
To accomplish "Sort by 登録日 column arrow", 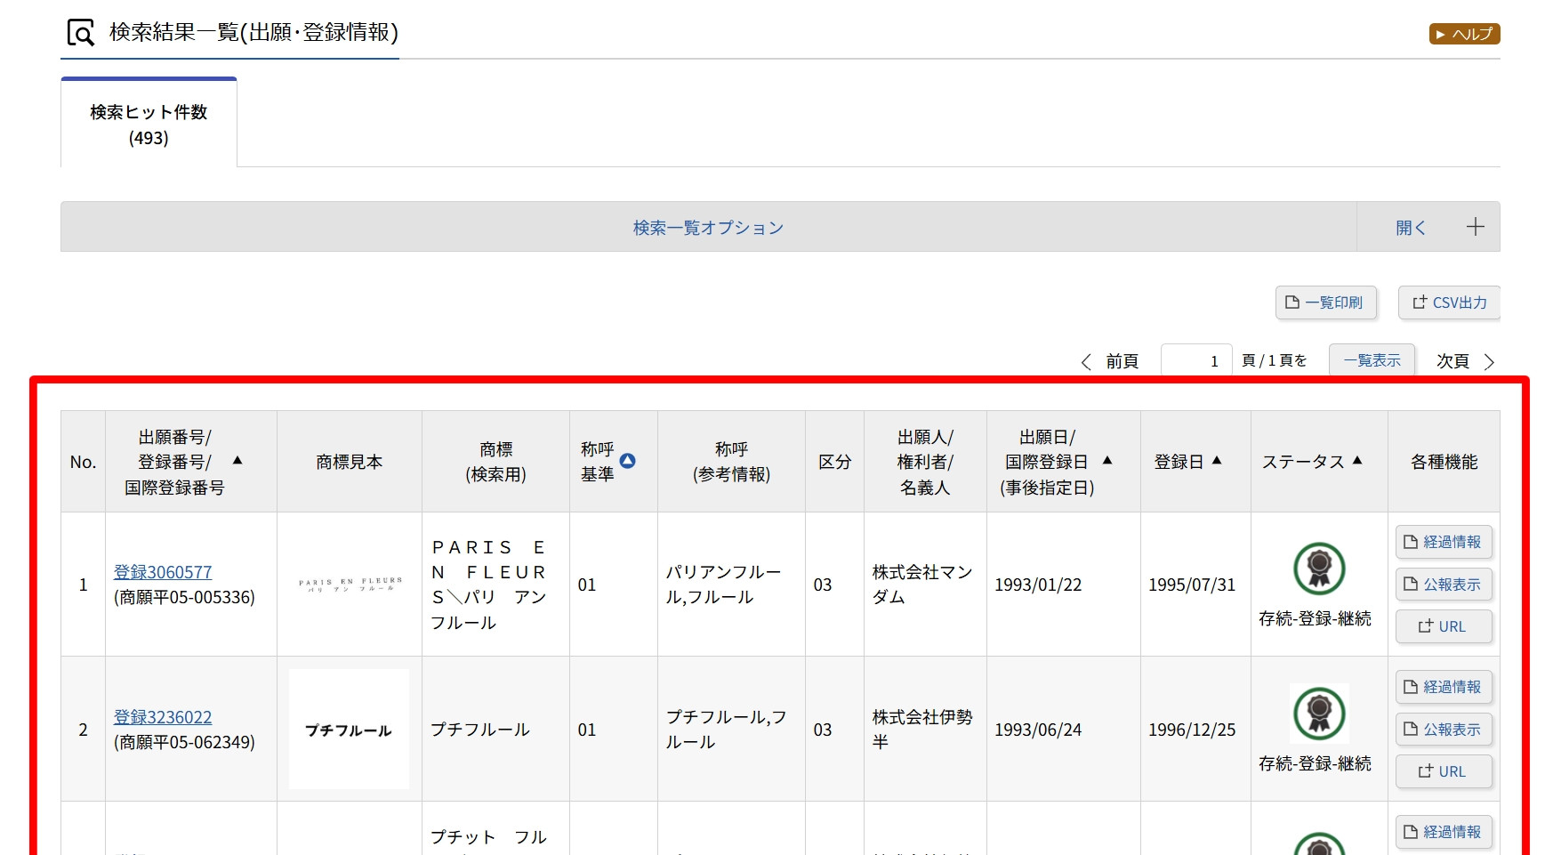I will pyautogui.click(x=1217, y=461).
